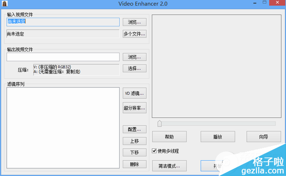The width and height of the screenshot is (286, 176).
Task: Click the output video file path field
Action: [x=63, y=57]
